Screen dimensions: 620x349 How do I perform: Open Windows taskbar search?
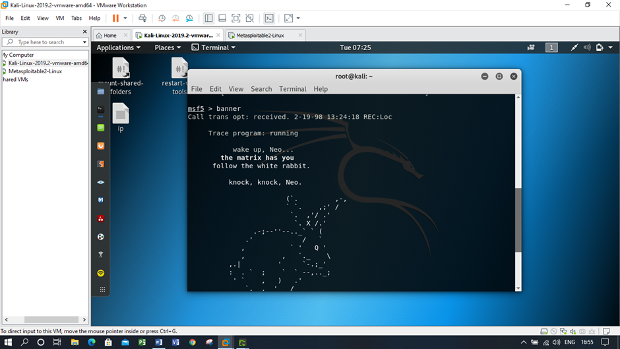point(24,342)
